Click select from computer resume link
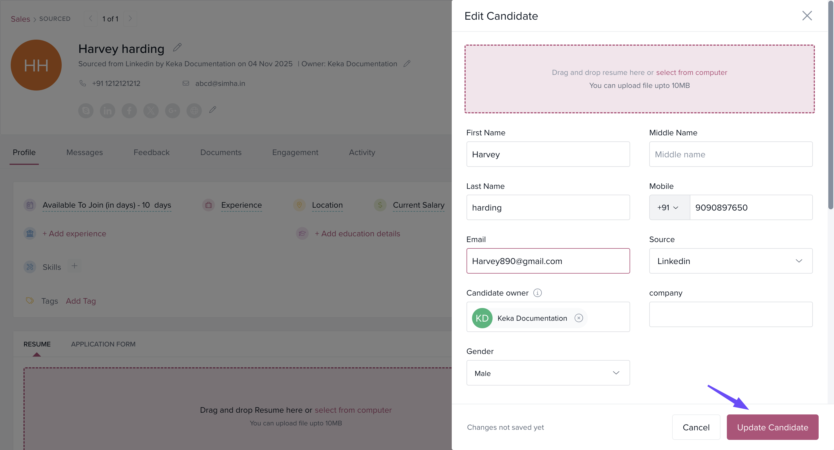 click(x=692, y=72)
